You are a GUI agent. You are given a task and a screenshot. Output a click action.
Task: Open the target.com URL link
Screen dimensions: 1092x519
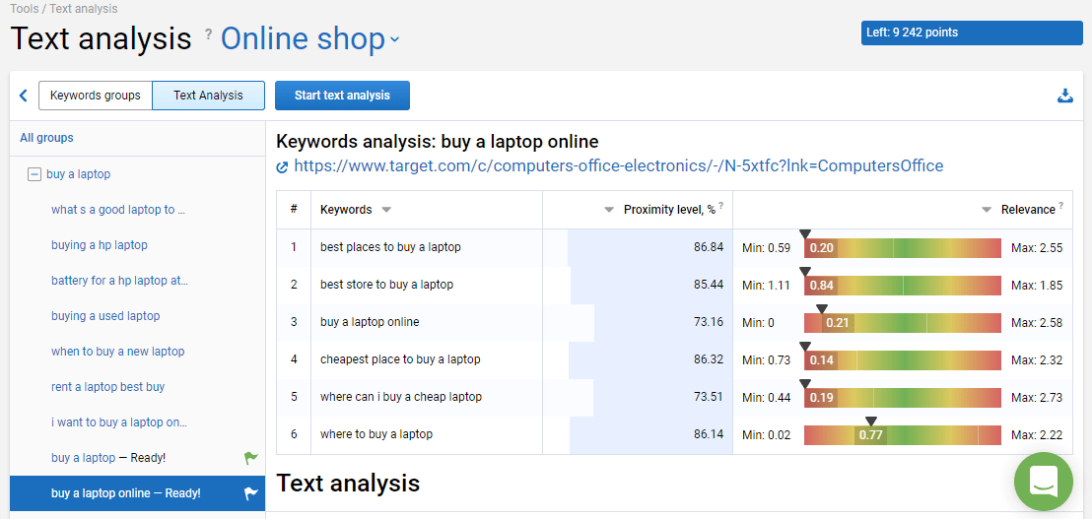tap(618, 166)
